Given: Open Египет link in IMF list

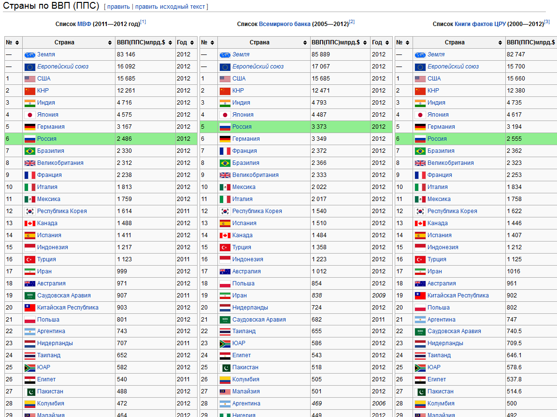Looking at the screenshot, I should (x=46, y=380).
